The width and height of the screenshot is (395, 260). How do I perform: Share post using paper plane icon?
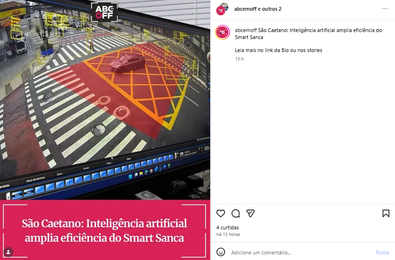click(x=250, y=214)
